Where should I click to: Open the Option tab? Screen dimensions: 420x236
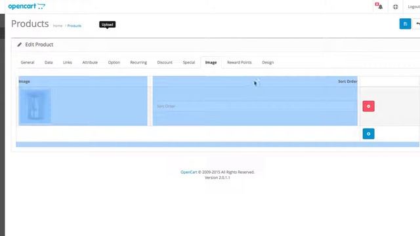point(114,62)
